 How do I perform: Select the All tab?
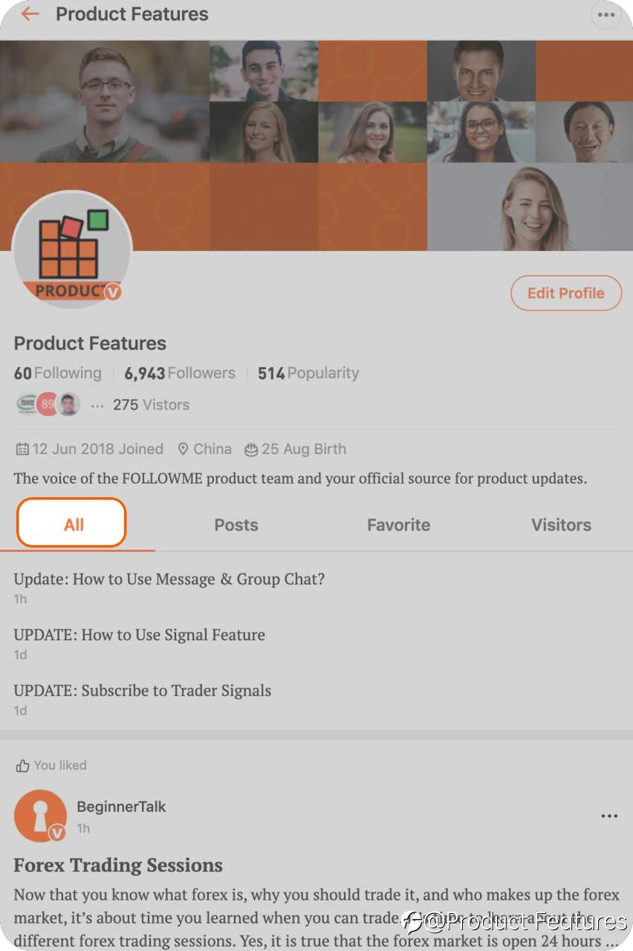tap(72, 523)
